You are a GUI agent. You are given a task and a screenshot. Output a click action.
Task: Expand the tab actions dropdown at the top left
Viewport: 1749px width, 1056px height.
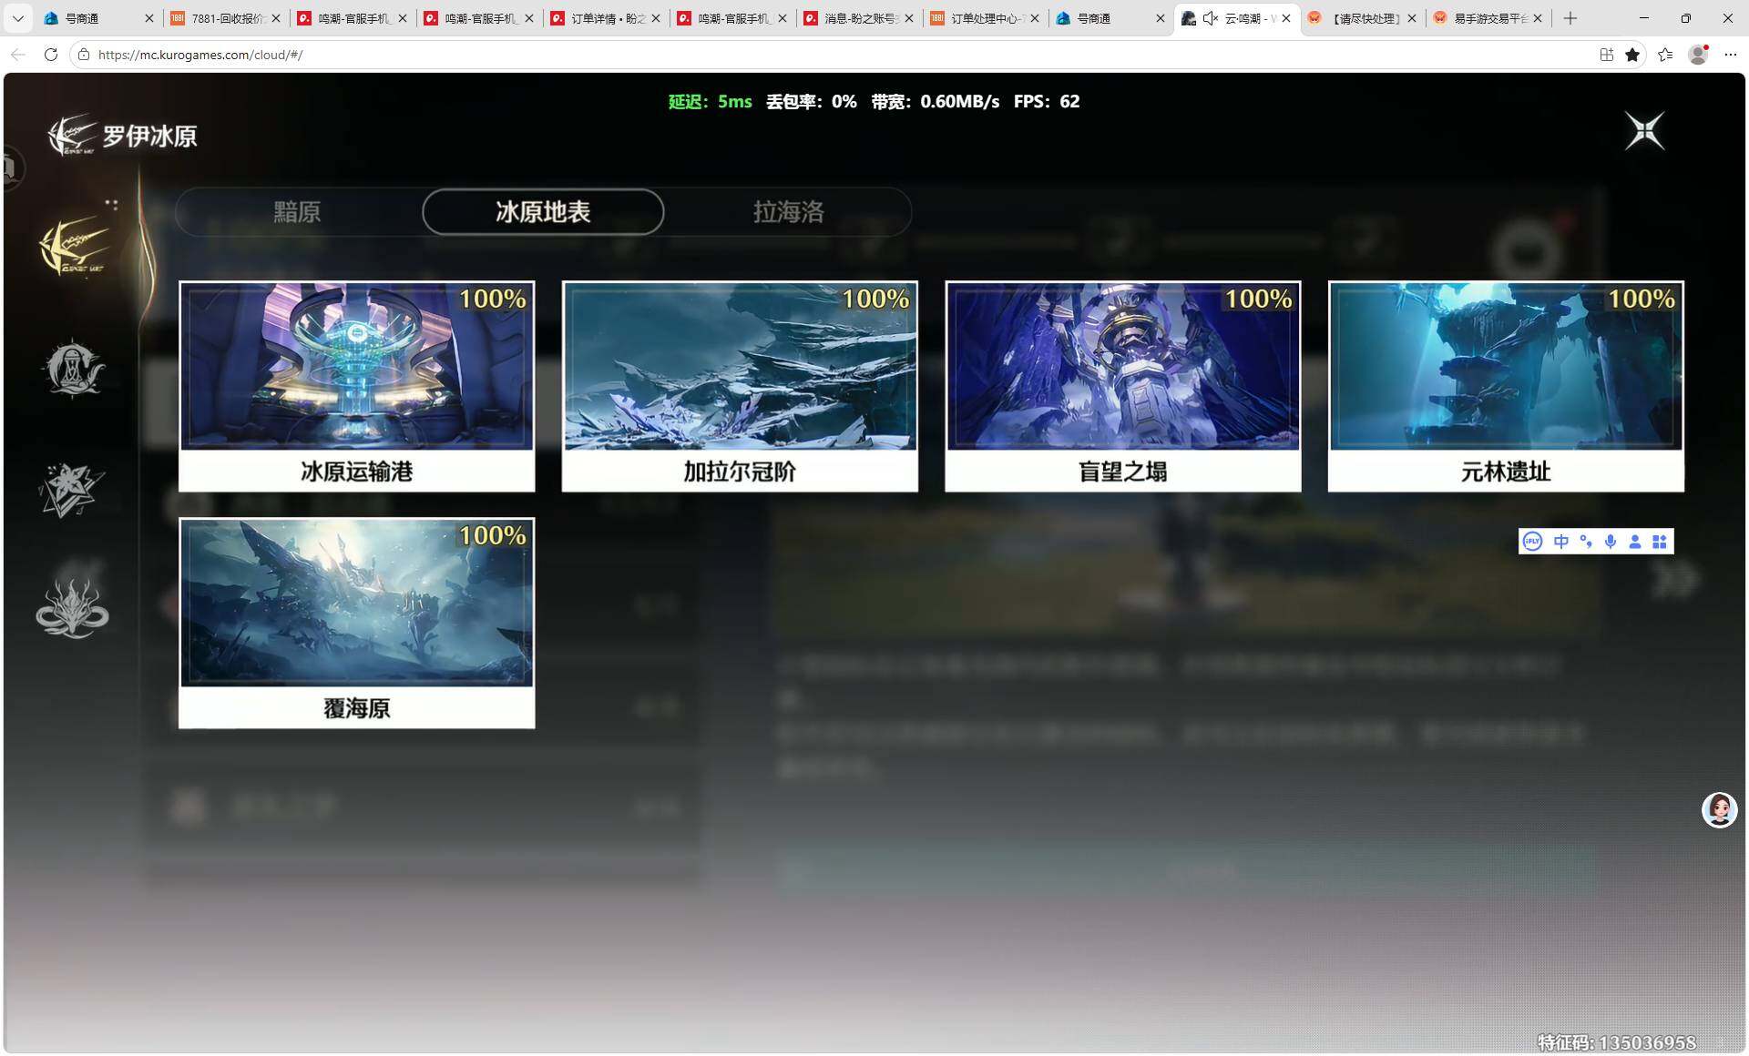point(17,18)
